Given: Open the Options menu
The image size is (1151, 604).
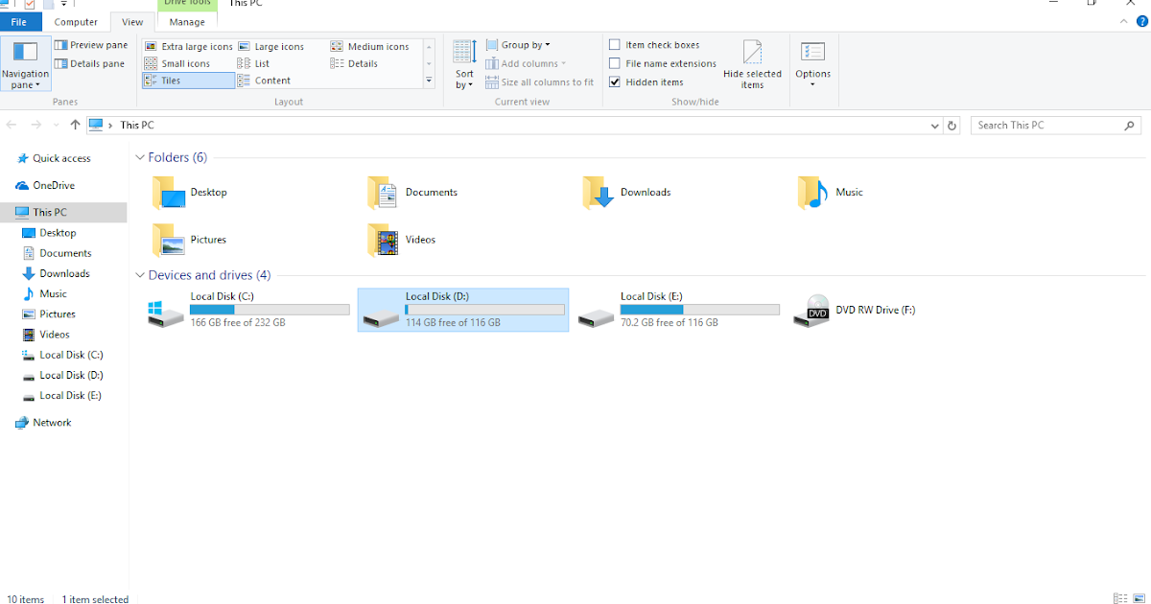Looking at the screenshot, I should pos(812,62).
